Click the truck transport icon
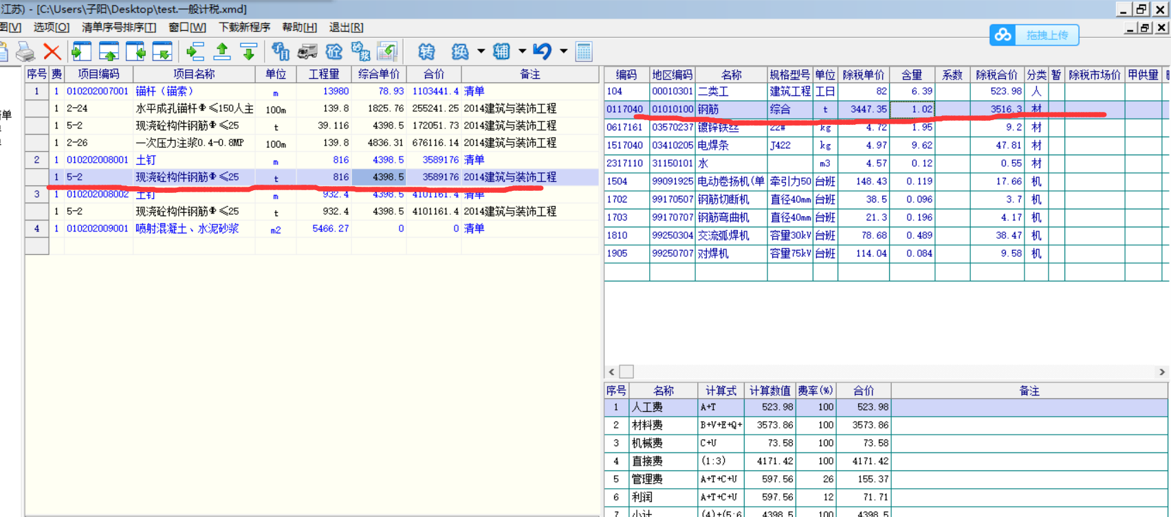 click(x=307, y=51)
